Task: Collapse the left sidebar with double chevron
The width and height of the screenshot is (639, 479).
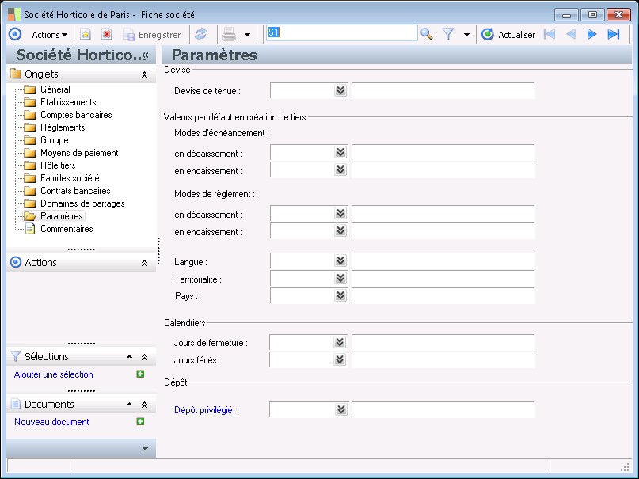Action: click(x=145, y=55)
